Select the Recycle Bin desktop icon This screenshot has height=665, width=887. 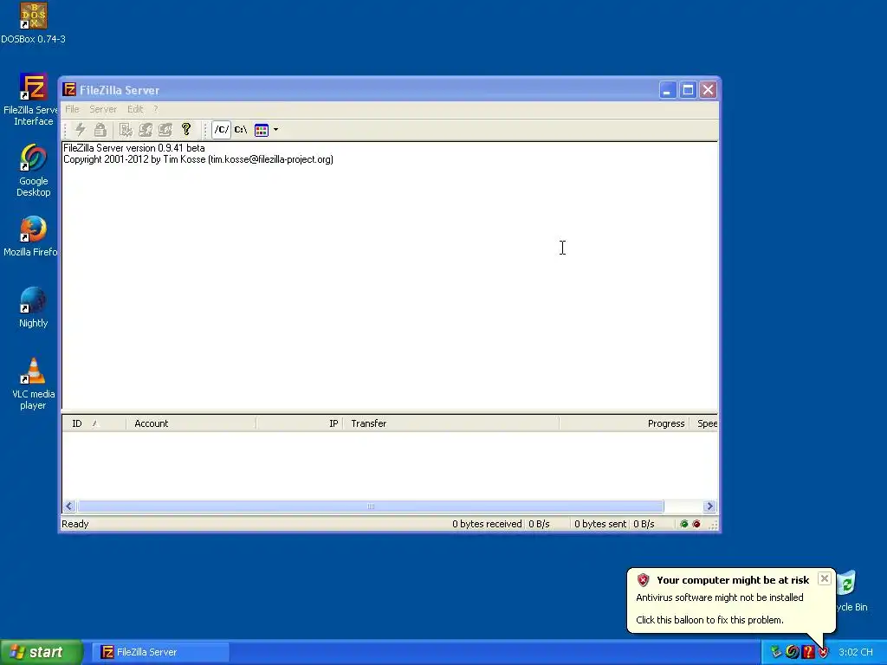tap(852, 591)
